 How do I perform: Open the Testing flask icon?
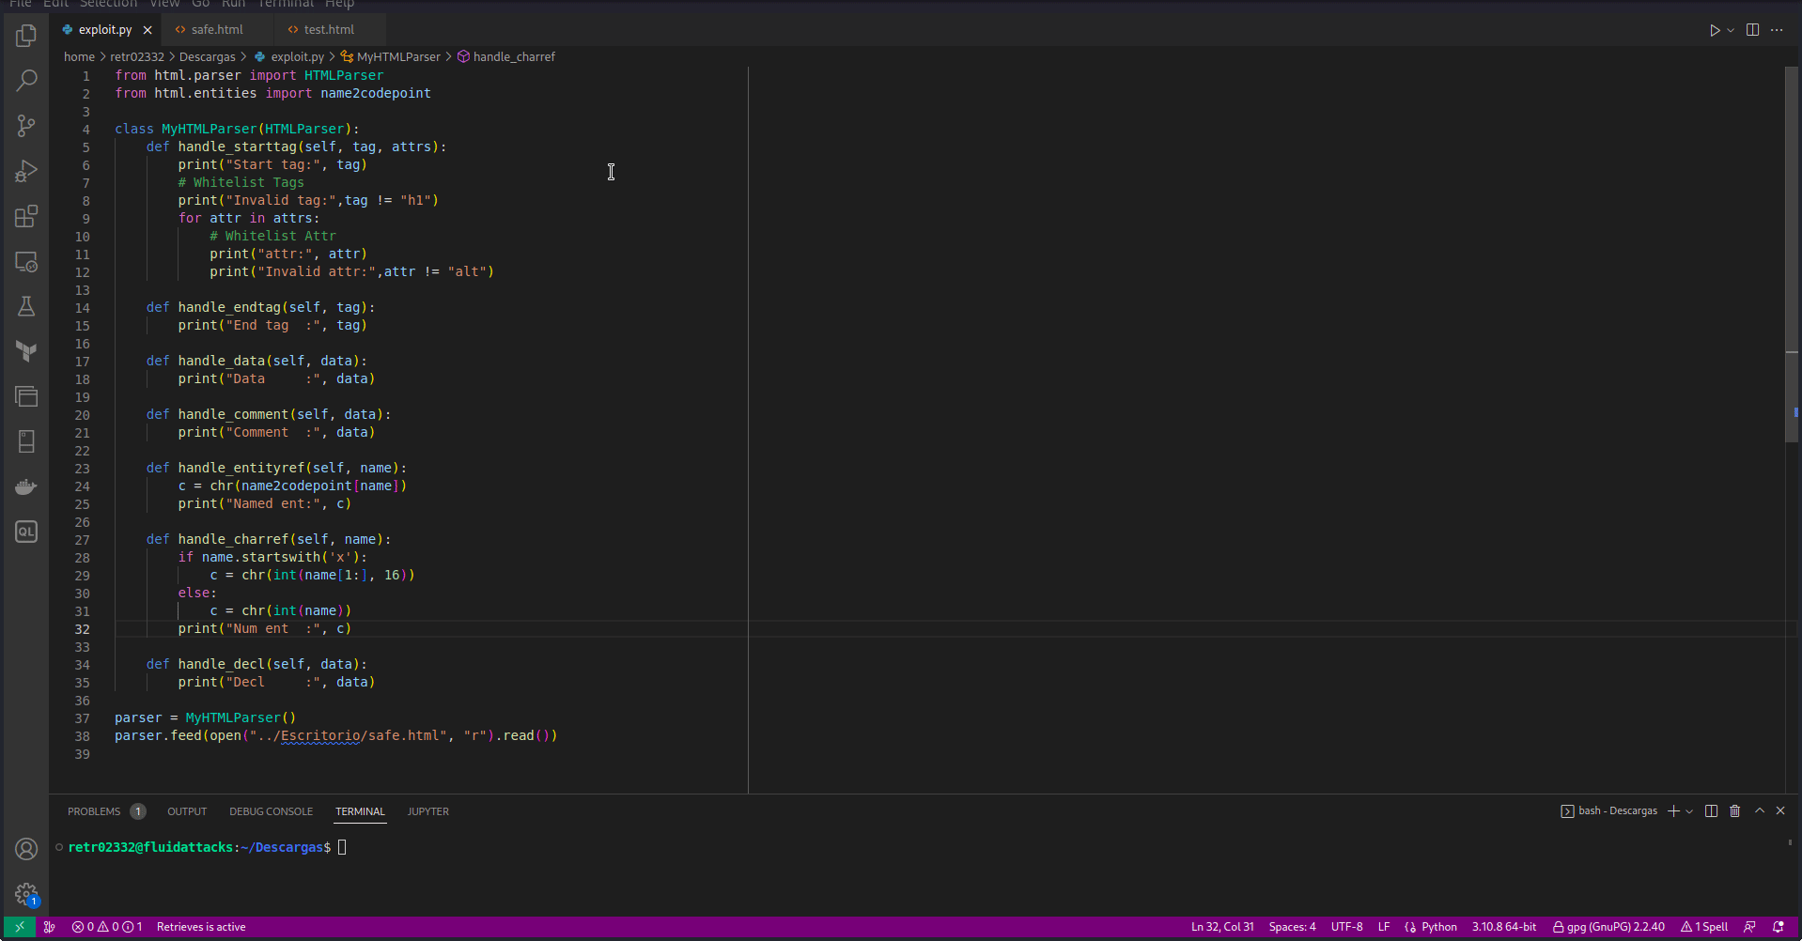[26, 306]
